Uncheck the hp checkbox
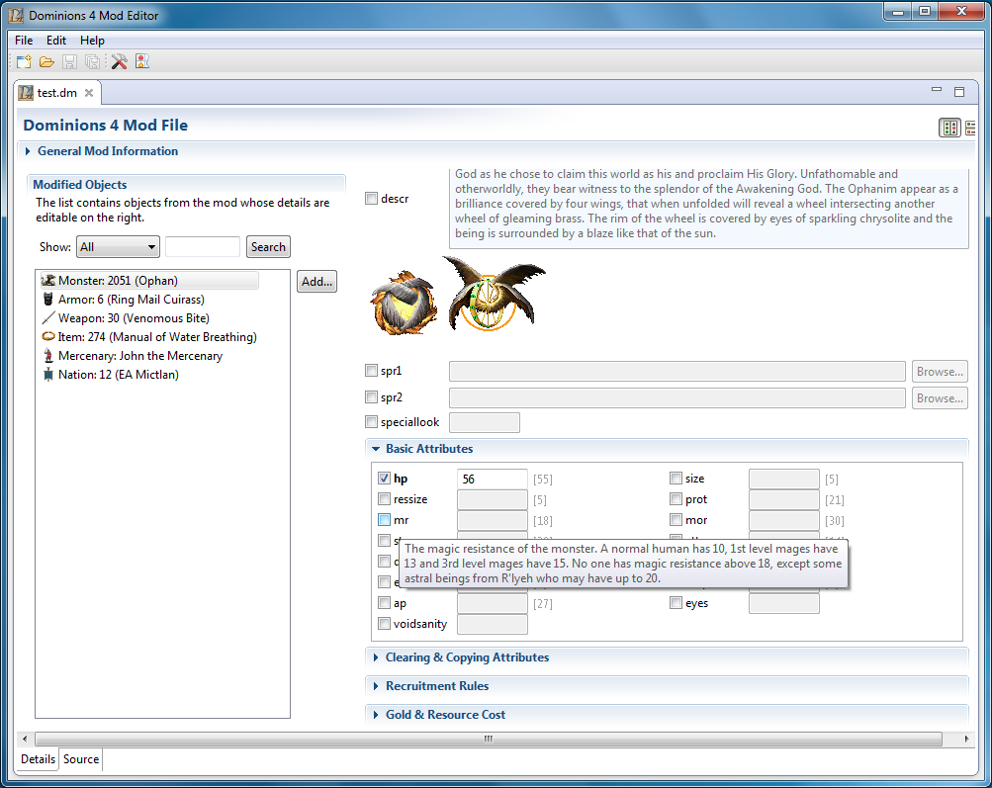 click(x=384, y=479)
